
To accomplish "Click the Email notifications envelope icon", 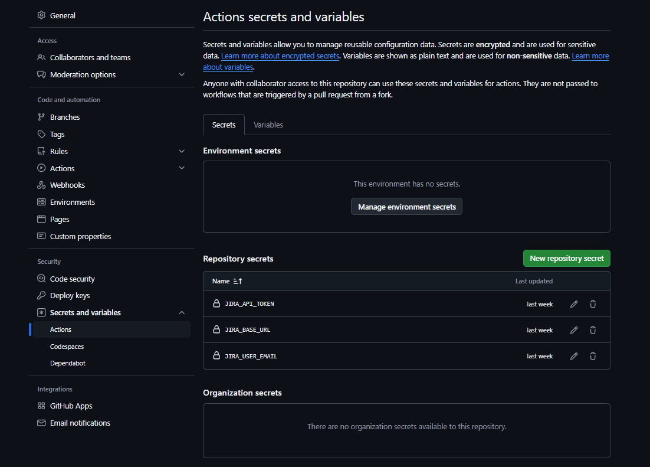I will (x=41, y=423).
